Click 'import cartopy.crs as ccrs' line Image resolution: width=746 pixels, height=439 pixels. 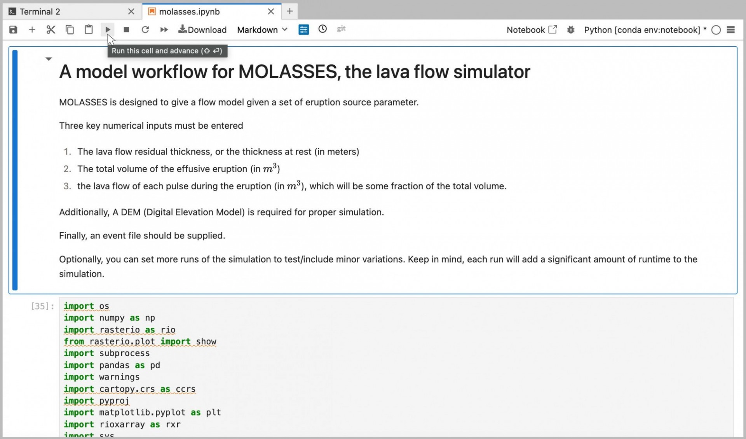tap(129, 389)
